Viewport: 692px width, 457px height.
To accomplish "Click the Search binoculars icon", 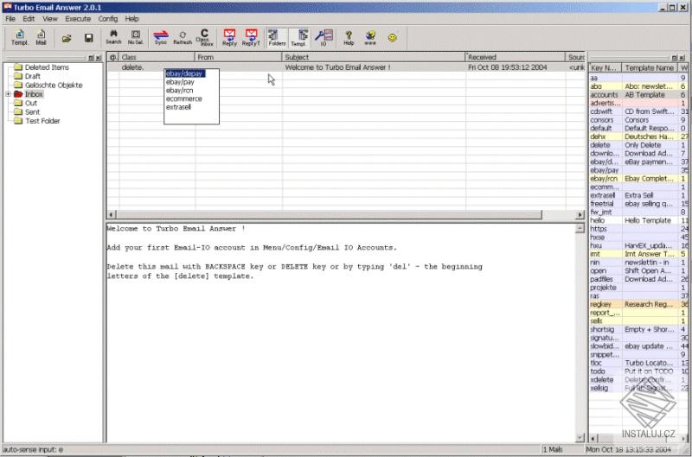I will (113, 37).
